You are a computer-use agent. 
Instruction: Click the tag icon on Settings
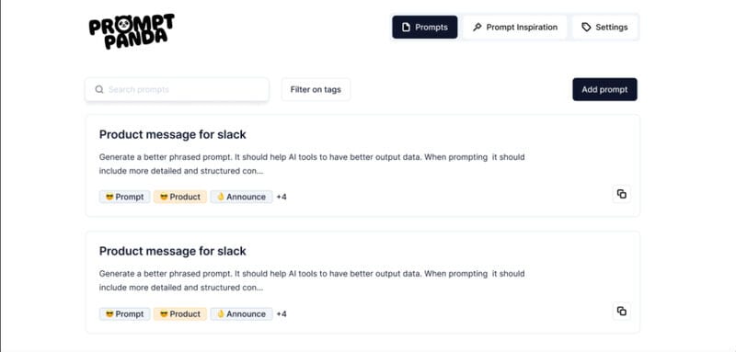[x=586, y=28]
